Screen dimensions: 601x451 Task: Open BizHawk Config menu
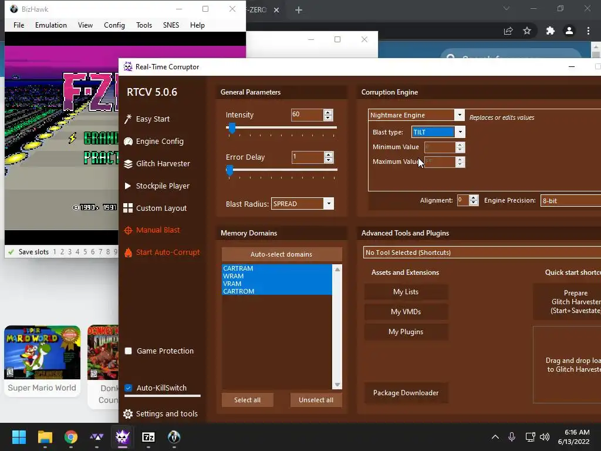pos(114,25)
